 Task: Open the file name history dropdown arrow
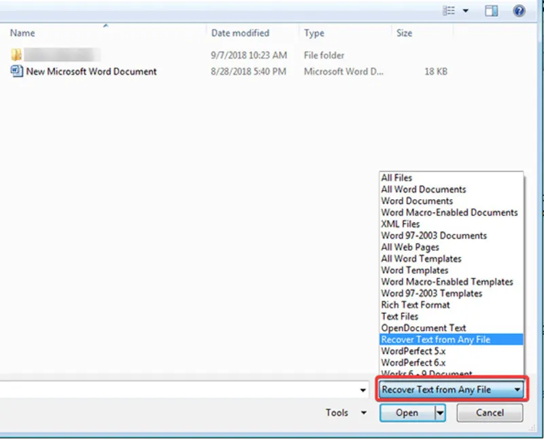[364, 390]
